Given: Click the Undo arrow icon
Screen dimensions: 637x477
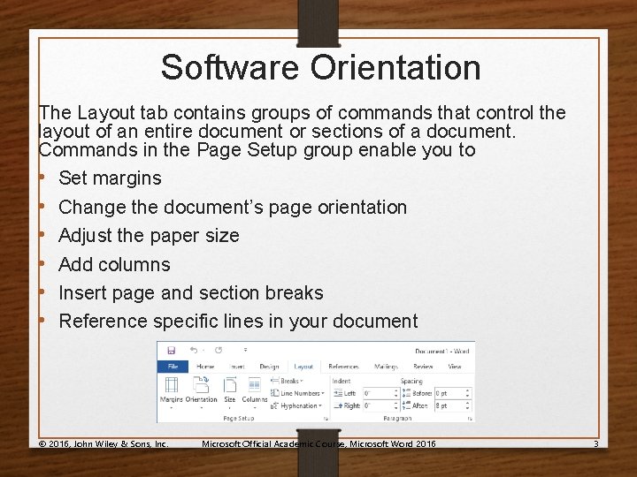Looking at the screenshot, I should click(194, 350).
